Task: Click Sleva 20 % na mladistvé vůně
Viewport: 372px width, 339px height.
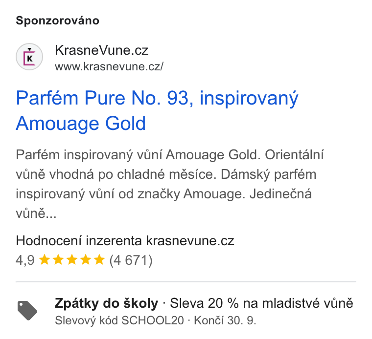Action: pos(261,303)
